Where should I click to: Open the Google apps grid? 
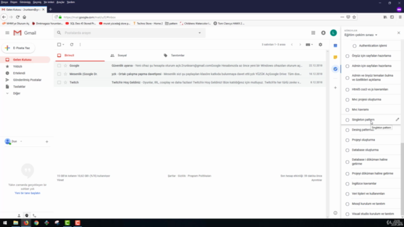(x=313, y=33)
